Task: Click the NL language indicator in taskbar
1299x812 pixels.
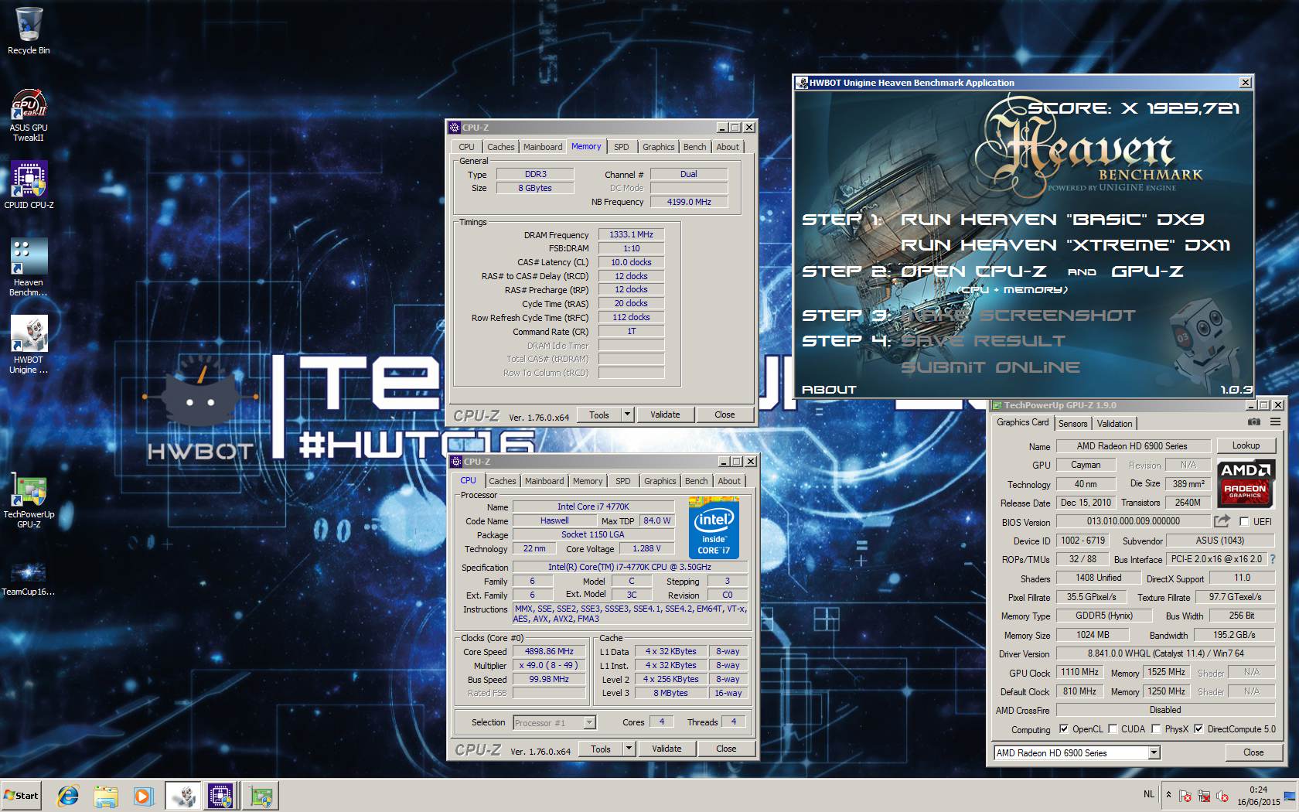Action: tap(1148, 794)
